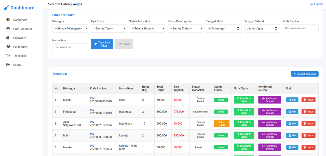Viewport: 326px width, 156px height.
Task: Expand the Semua Tipe dropdown
Action: pyautogui.click(x=108, y=29)
